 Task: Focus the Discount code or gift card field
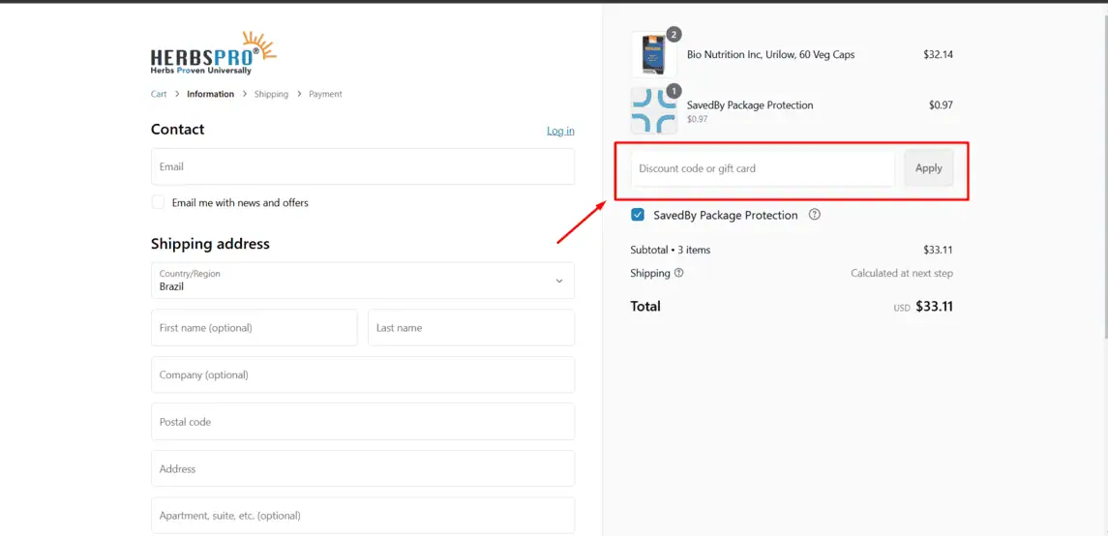[x=764, y=168]
